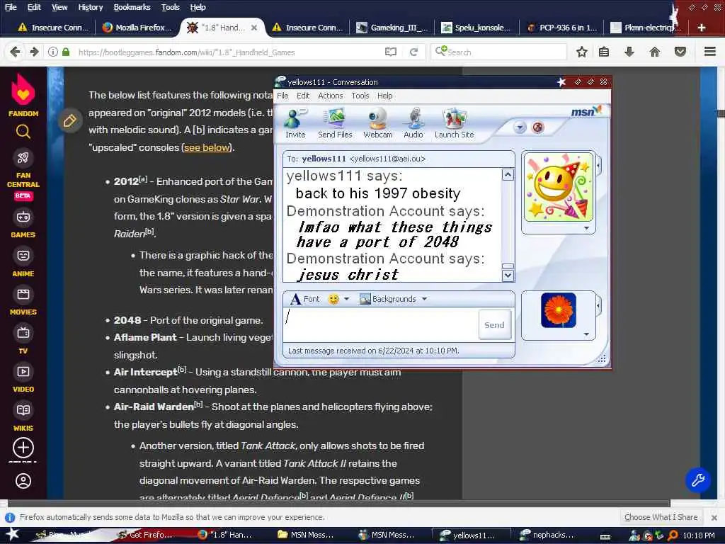Open Anime in Fandom sidebar
This screenshot has height=544, width=725.
click(23, 262)
